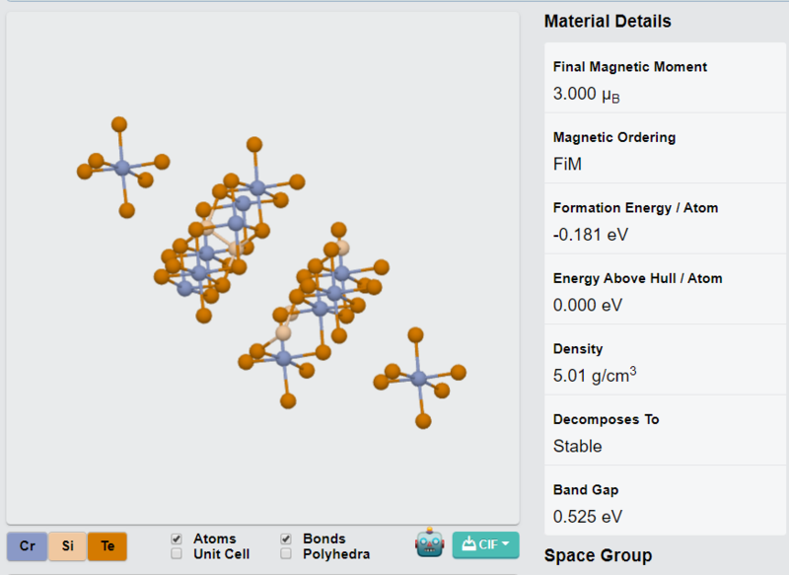The width and height of the screenshot is (789, 575).
Task: Uncheck the Atoms checkbox
Action: point(177,539)
